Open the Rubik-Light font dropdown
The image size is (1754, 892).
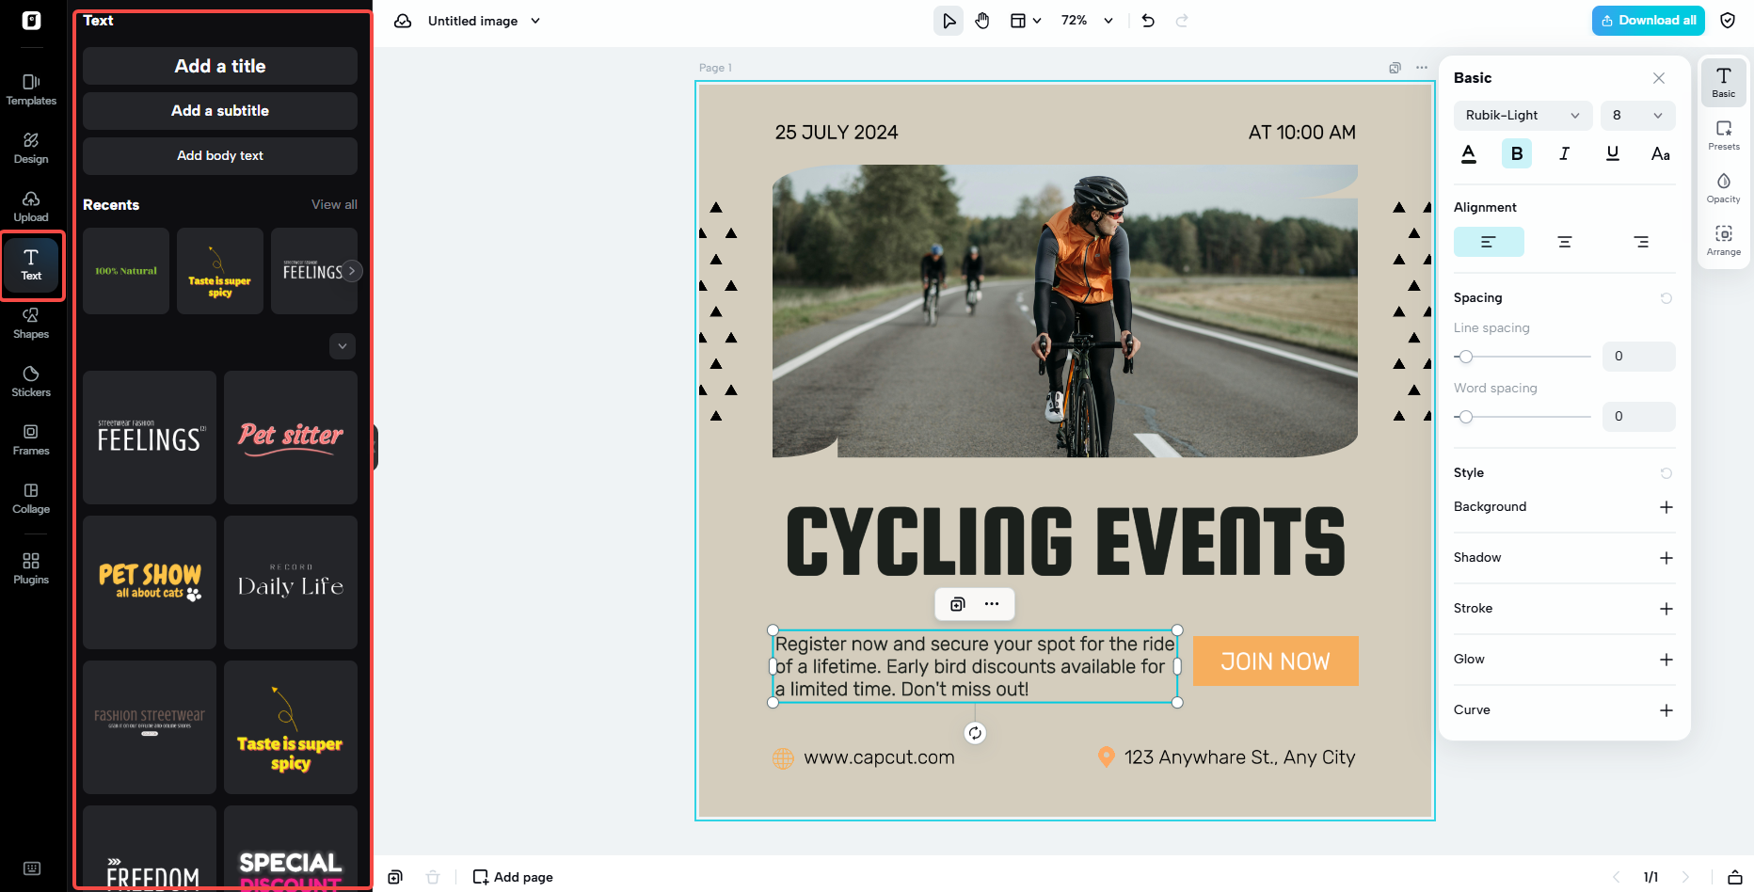click(x=1523, y=116)
